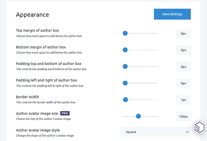The width and height of the screenshot is (207, 141).
Task: Click the 'Padding left and right of author box' label
Action: 46,80
